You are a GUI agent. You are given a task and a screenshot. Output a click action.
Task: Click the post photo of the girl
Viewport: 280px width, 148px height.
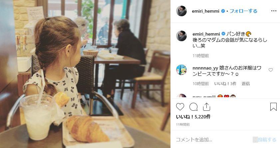[x=85, y=74]
